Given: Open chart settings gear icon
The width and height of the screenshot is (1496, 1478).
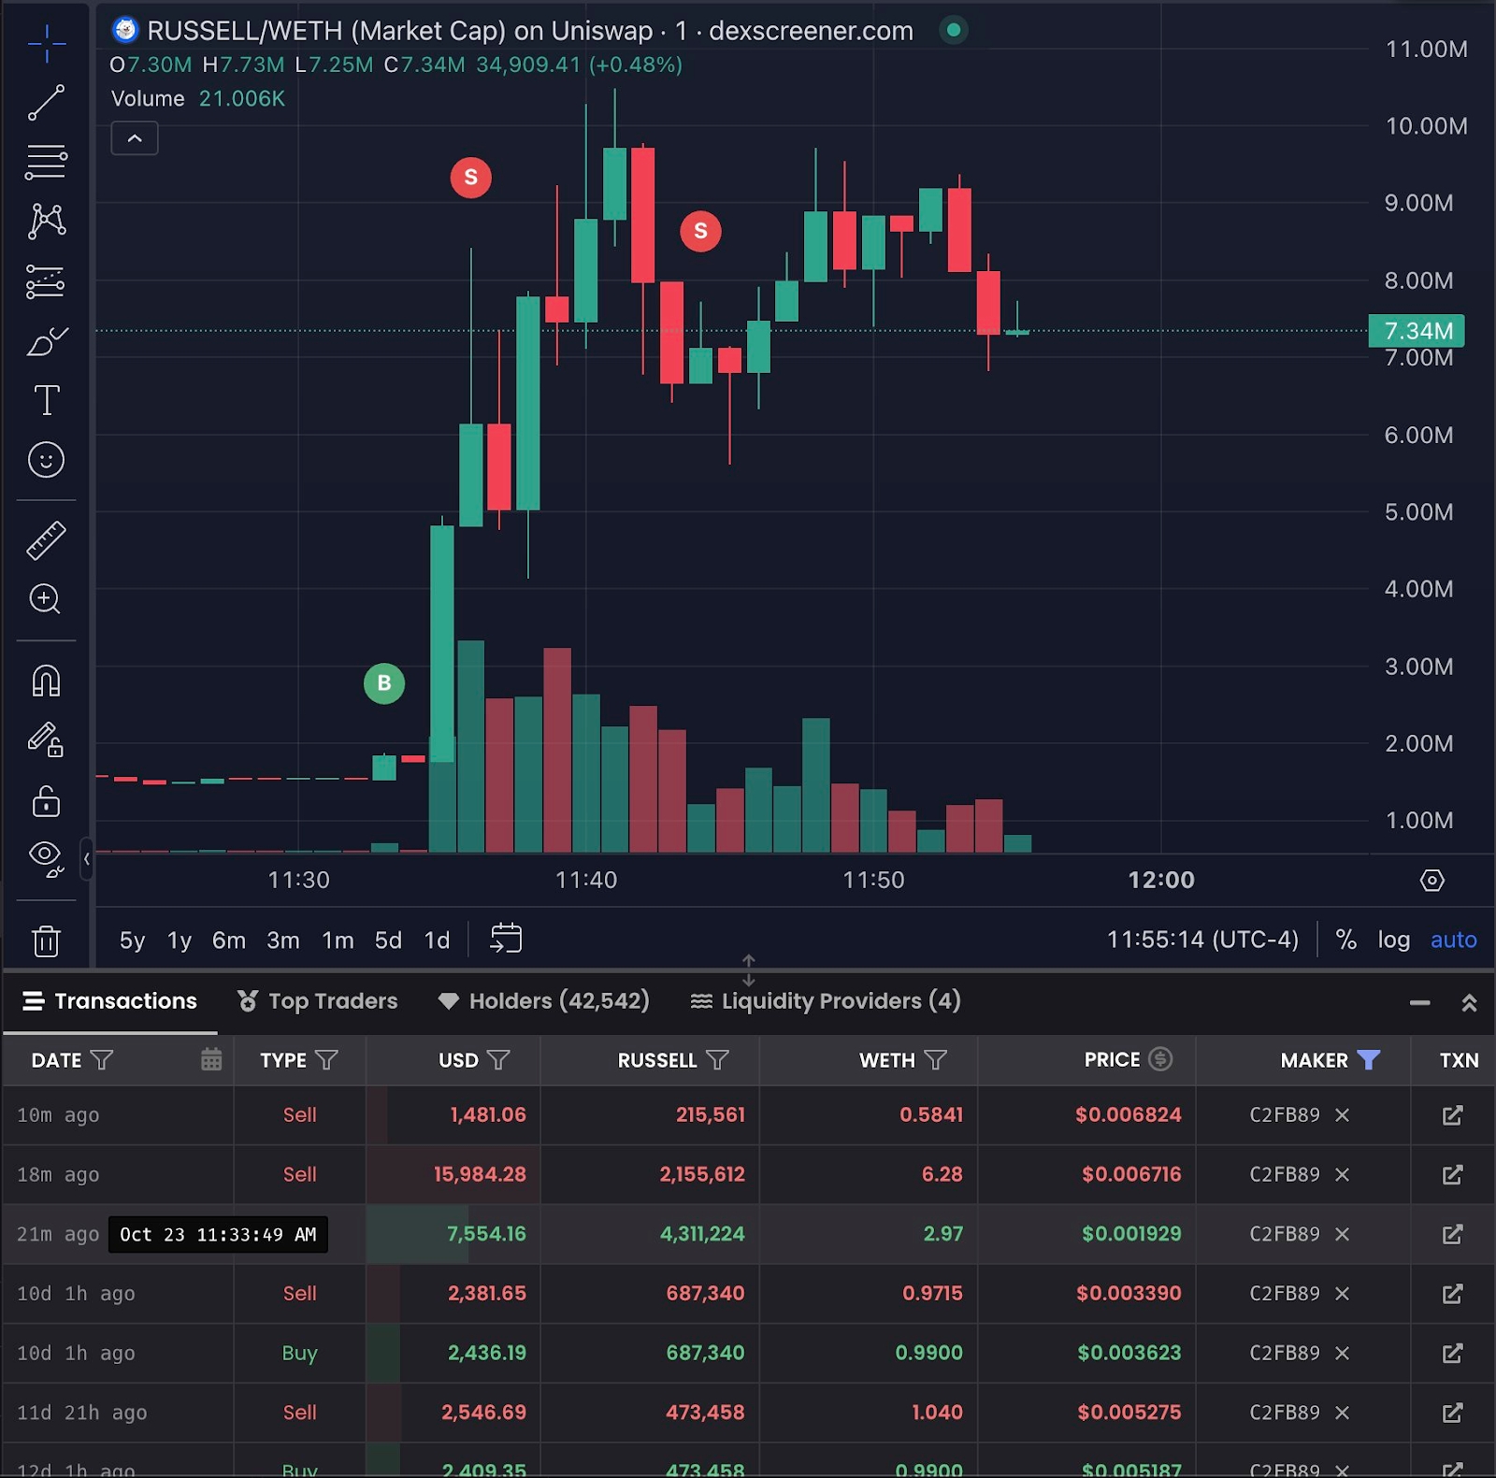Looking at the screenshot, I should [x=1431, y=880].
